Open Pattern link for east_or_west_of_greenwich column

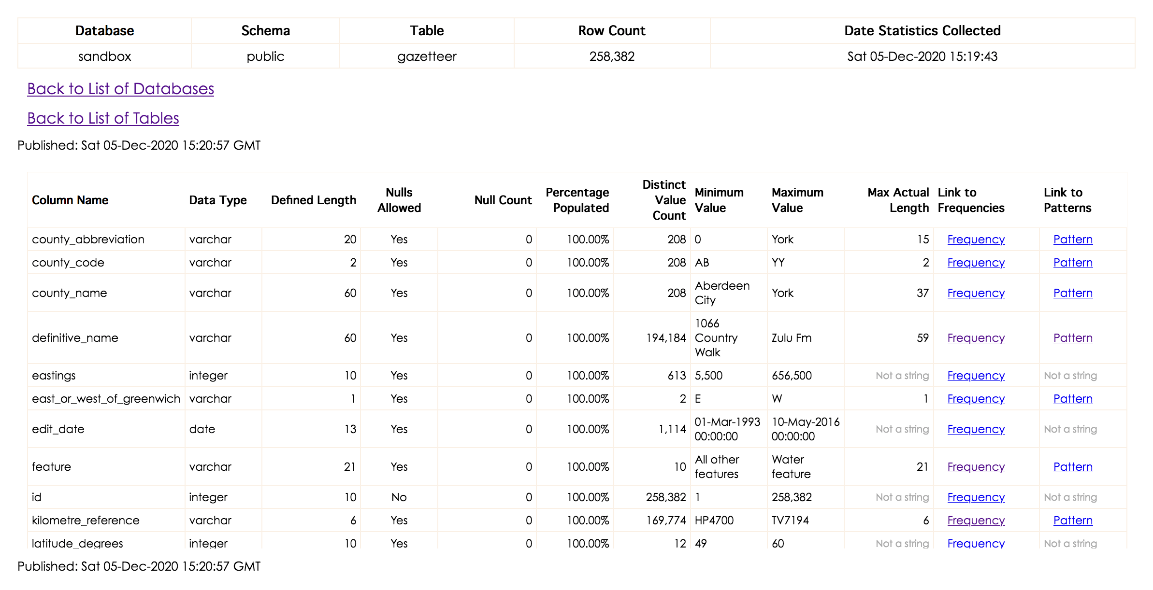point(1073,398)
